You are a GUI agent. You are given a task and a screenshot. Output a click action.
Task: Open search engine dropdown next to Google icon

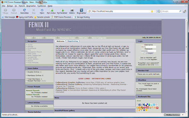pos(161,11)
